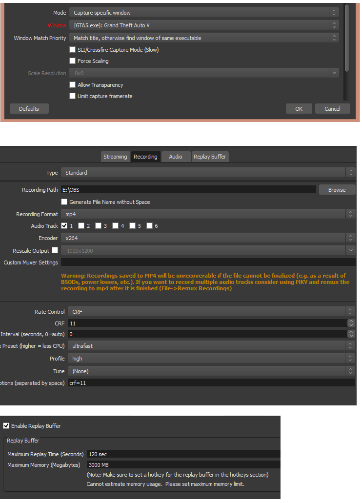This screenshot has width=362, height=503.
Task: Click the Custom Muxer Settings field
Action: pos(208,262)
